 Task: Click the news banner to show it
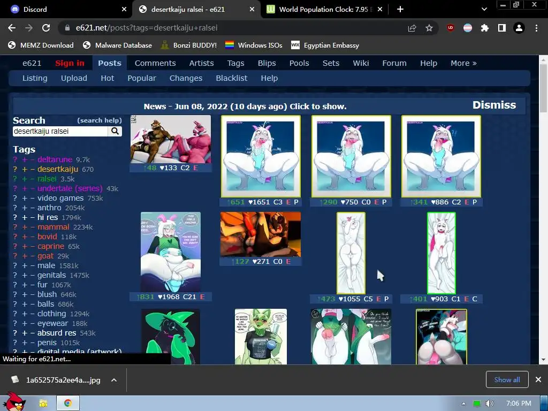tap(245, 106)
